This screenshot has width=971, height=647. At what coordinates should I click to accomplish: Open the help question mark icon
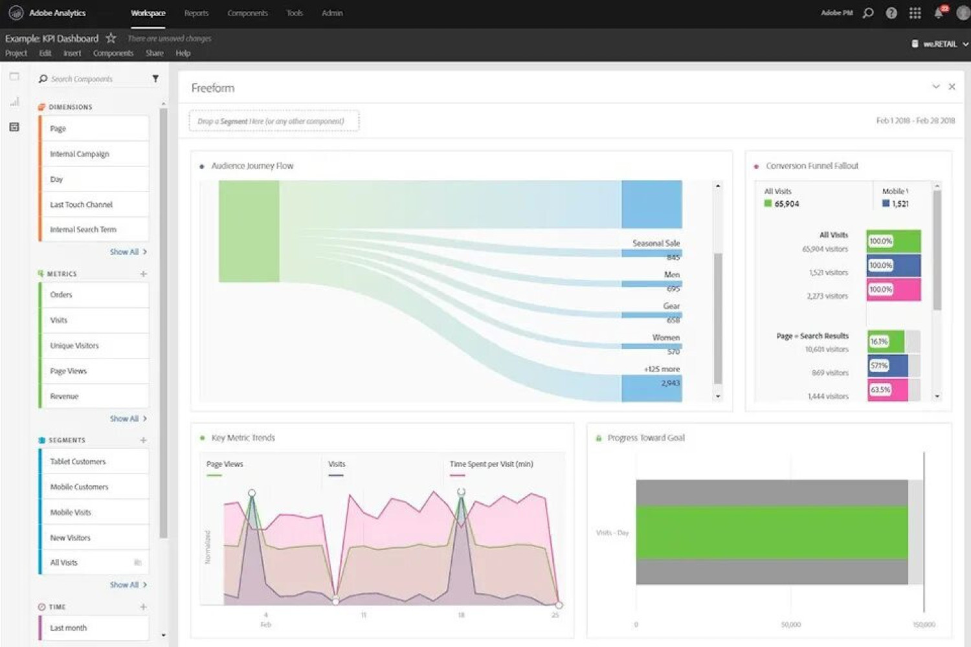pos(891,13)
